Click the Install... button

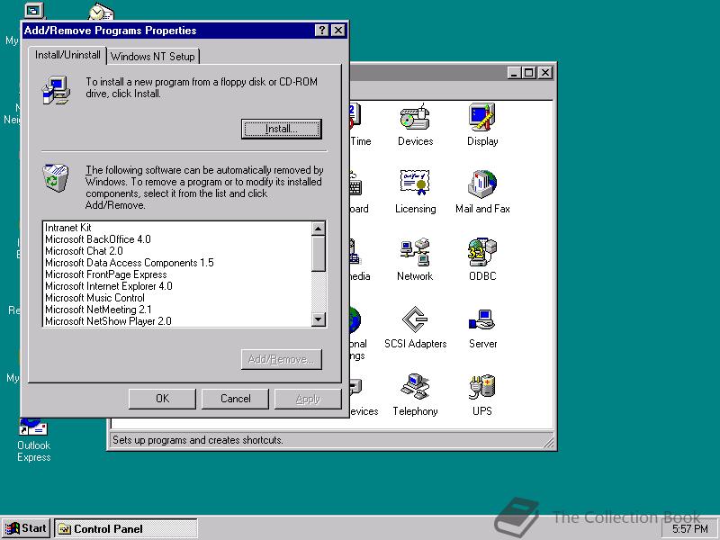pyautogui.click(x=282, y=129)
